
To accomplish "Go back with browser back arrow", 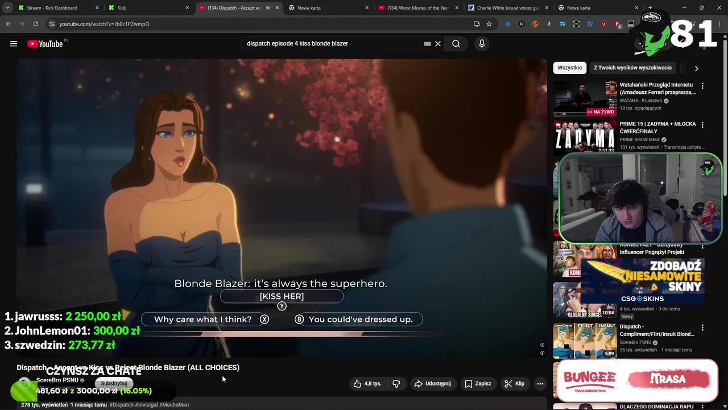I will pos(9,24).
